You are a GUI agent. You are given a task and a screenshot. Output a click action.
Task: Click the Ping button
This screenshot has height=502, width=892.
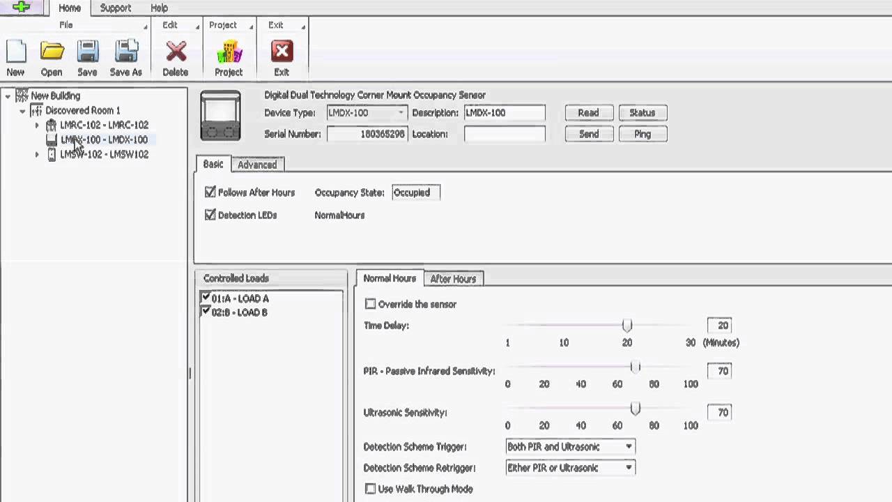click(x=642, y=134)
